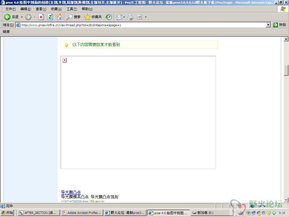
Task: Click the yellow security shield tray icon
Action: click(x=269, y=213)
